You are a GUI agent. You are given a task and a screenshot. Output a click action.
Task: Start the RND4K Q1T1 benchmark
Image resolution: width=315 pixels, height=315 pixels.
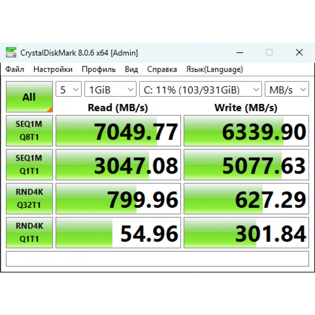[x=29, y=232]
